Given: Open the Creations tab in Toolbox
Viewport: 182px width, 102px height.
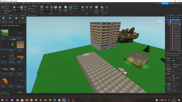Looking at the screenshot, I should [23, 18].
